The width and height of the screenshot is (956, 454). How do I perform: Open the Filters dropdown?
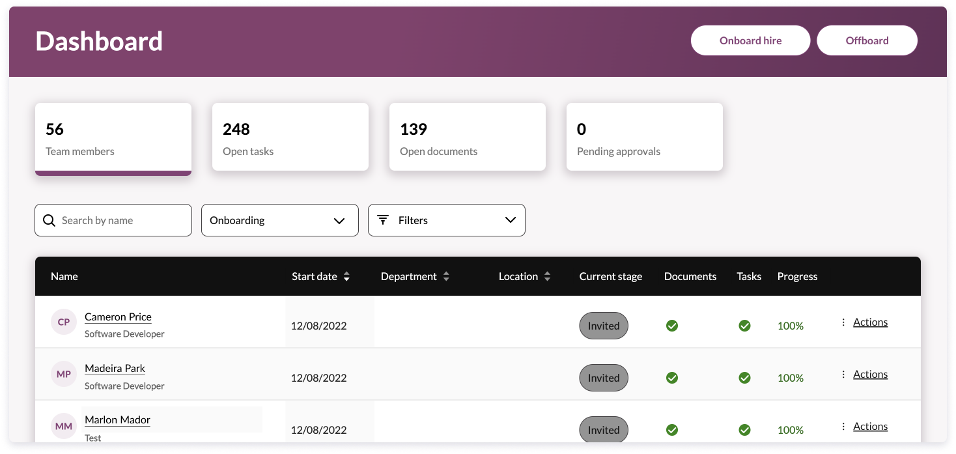click(x=447, y=220)
